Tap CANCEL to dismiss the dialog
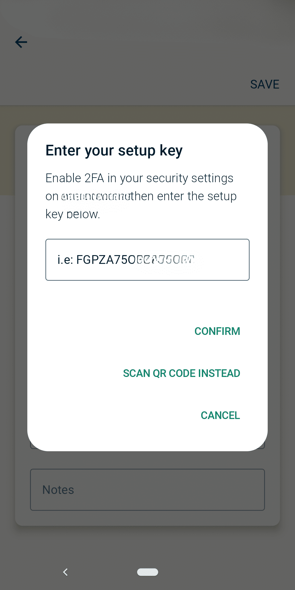The image size is (295, 590). coord(220,415)
